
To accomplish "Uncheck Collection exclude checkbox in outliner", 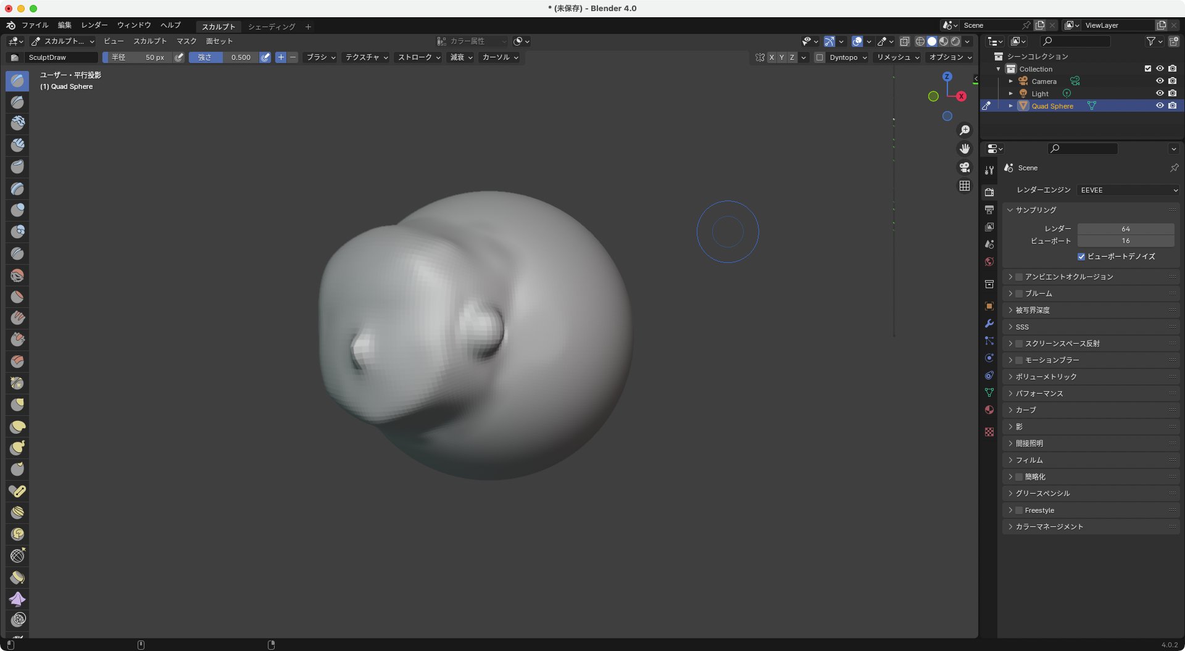I will pos(1147,68).
